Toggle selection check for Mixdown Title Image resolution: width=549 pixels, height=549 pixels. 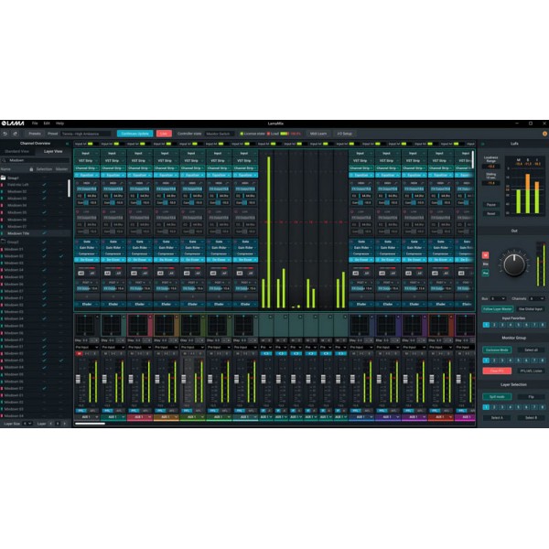(44, 233)
